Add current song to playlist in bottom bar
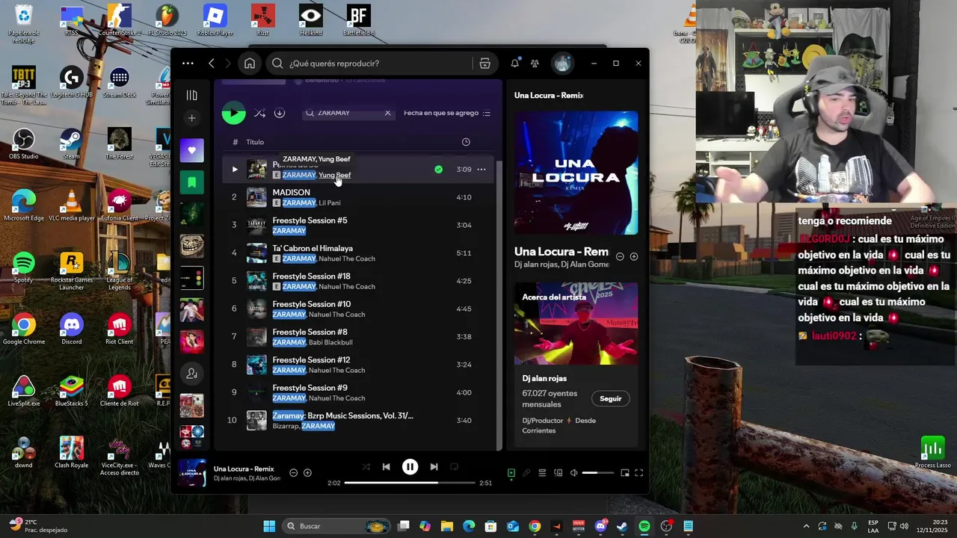957x538 pixels. click(x=307, y=473)
